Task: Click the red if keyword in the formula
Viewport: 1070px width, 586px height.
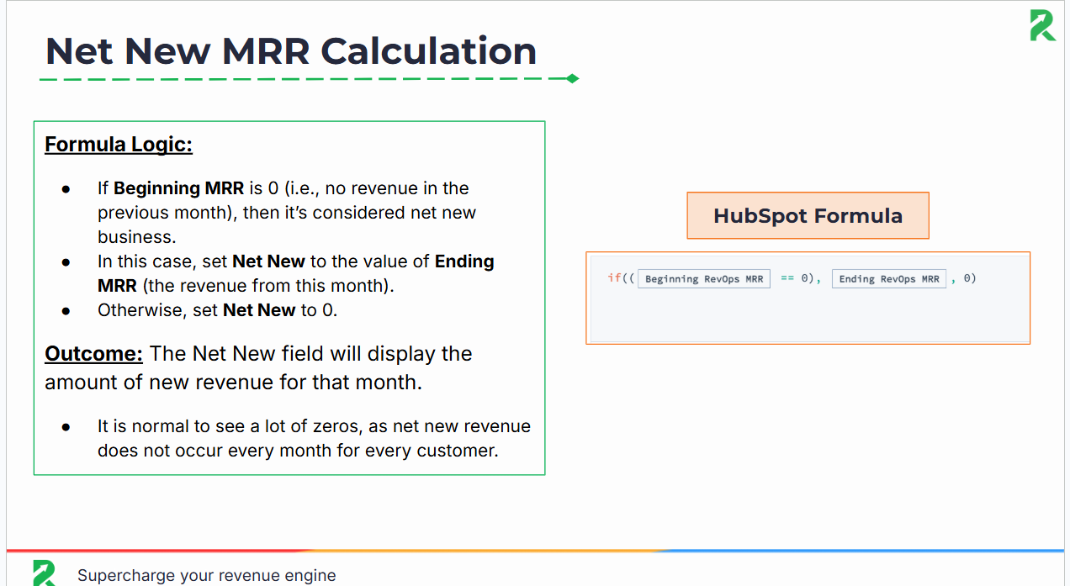Action: tap(612, 278)
